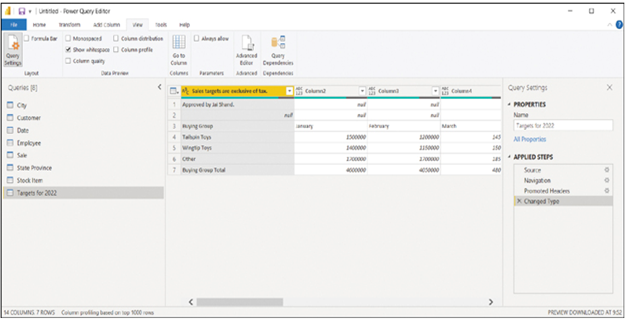Collapse the Queries pane chevron

[x=160, y=87]
